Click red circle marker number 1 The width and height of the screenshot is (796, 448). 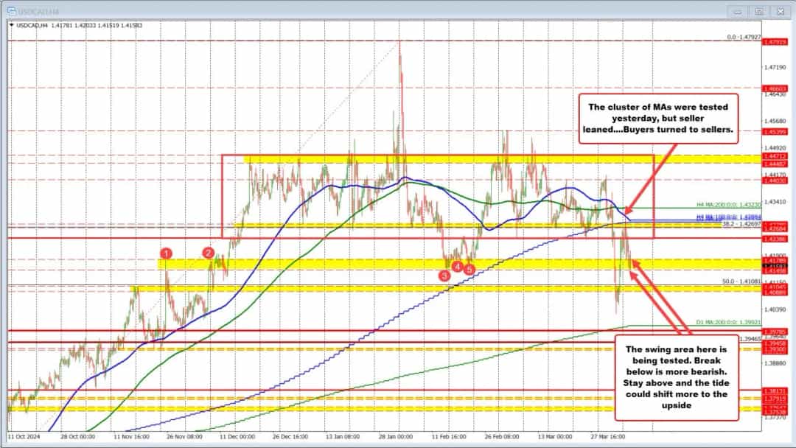click(167, 253)
